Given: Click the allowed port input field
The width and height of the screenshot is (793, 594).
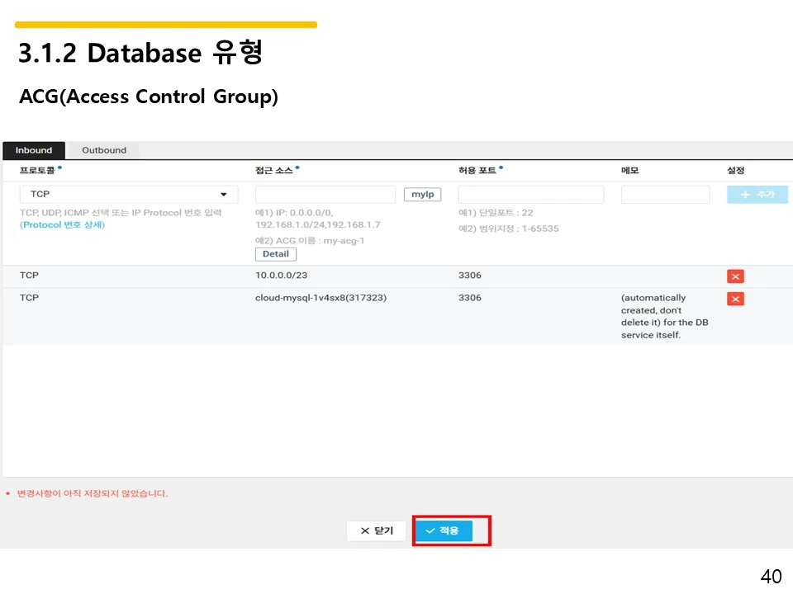Looking at the screenshot, I should click(x=531, y=195).
